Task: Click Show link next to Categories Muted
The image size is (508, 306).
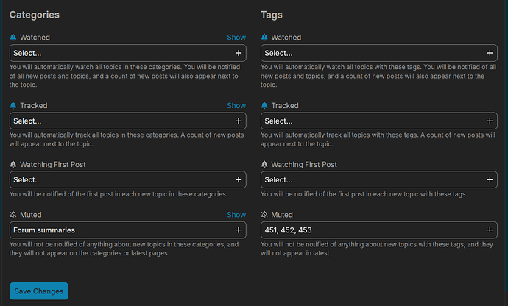Action: pyautogui.click(x=236, y=215)
